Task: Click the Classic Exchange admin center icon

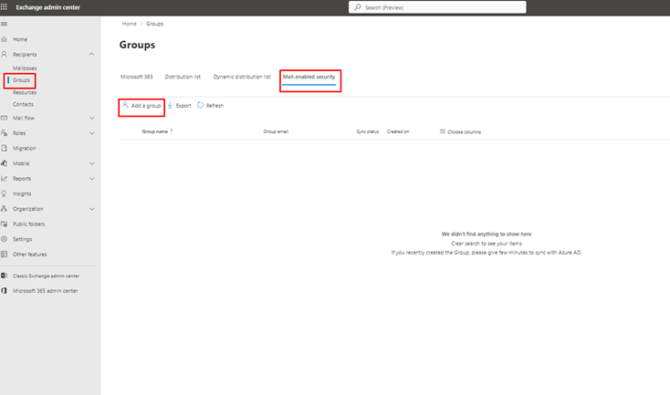Action: click(5, 275)
